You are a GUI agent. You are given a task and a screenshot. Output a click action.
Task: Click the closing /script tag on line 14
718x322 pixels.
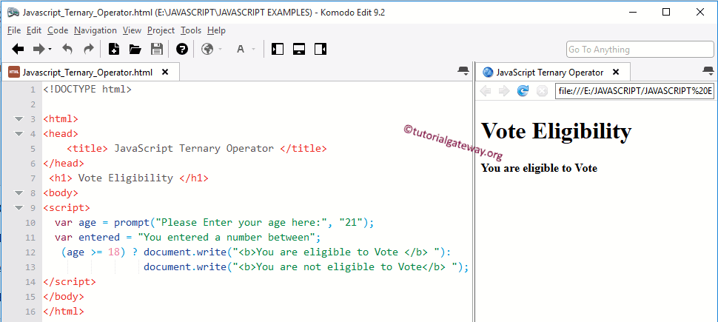point(70,281)
